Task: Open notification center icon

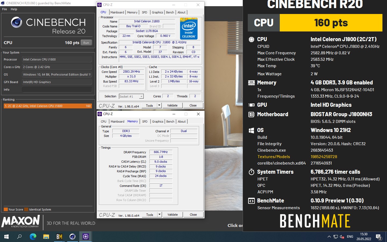Action: click(x=379, y=237)
